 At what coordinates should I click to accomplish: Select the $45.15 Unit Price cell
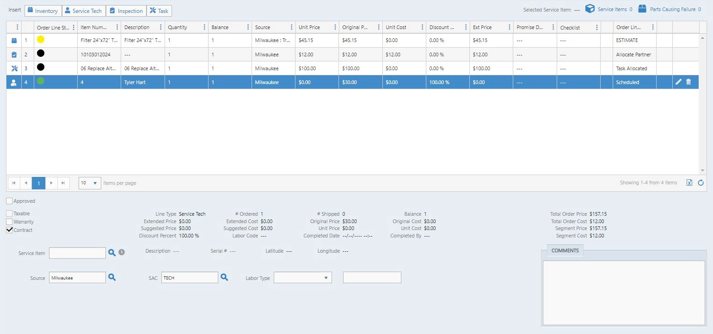[x=317, y=41]
